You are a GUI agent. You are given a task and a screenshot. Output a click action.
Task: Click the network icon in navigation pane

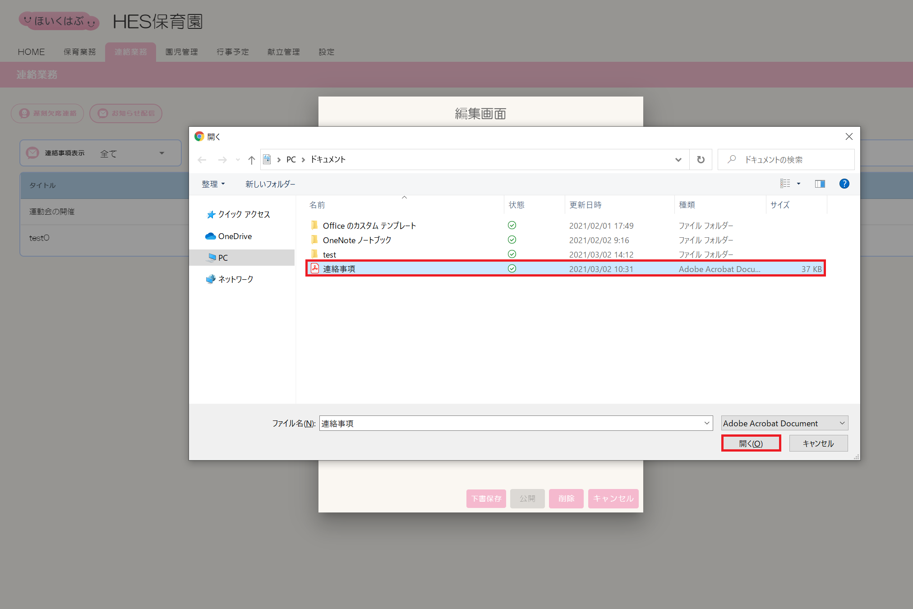[x=211, y=279]
